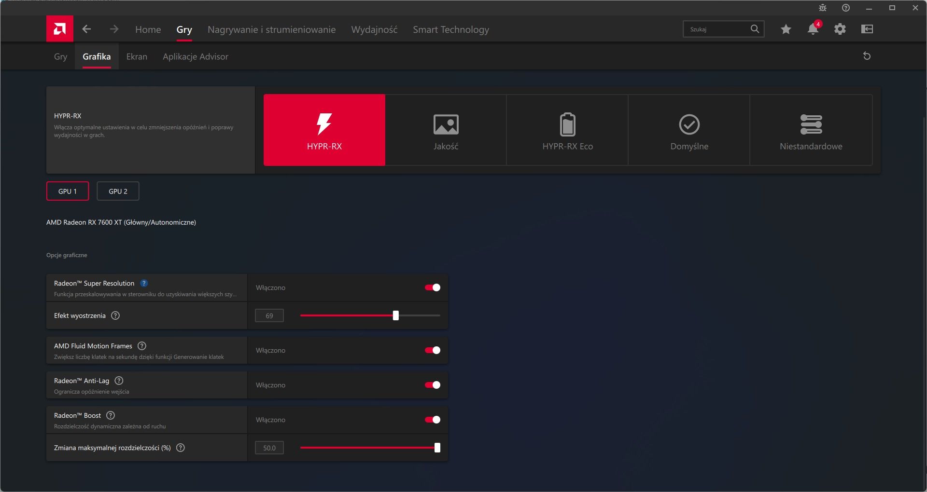Open settings gear icon
Viewport: 927px width, 492px height.
coord(840,29)
